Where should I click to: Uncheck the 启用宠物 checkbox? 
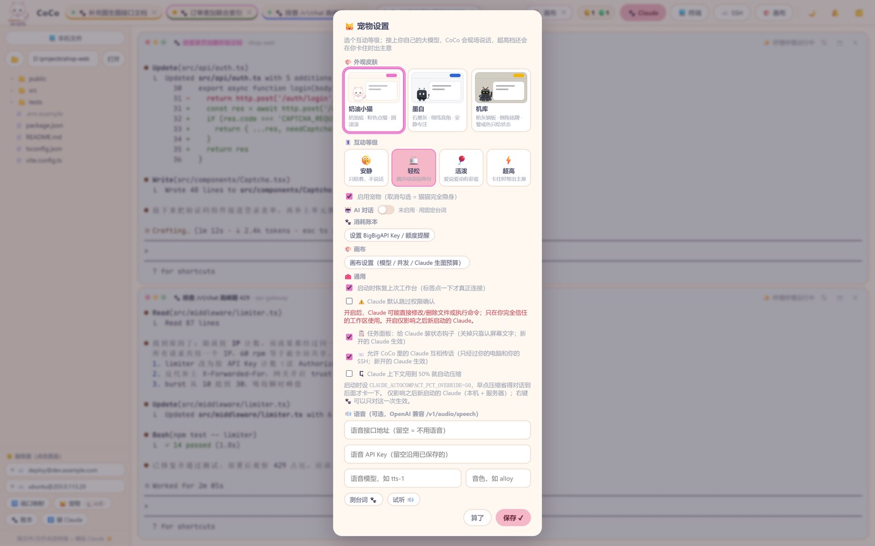click(349, 197)
